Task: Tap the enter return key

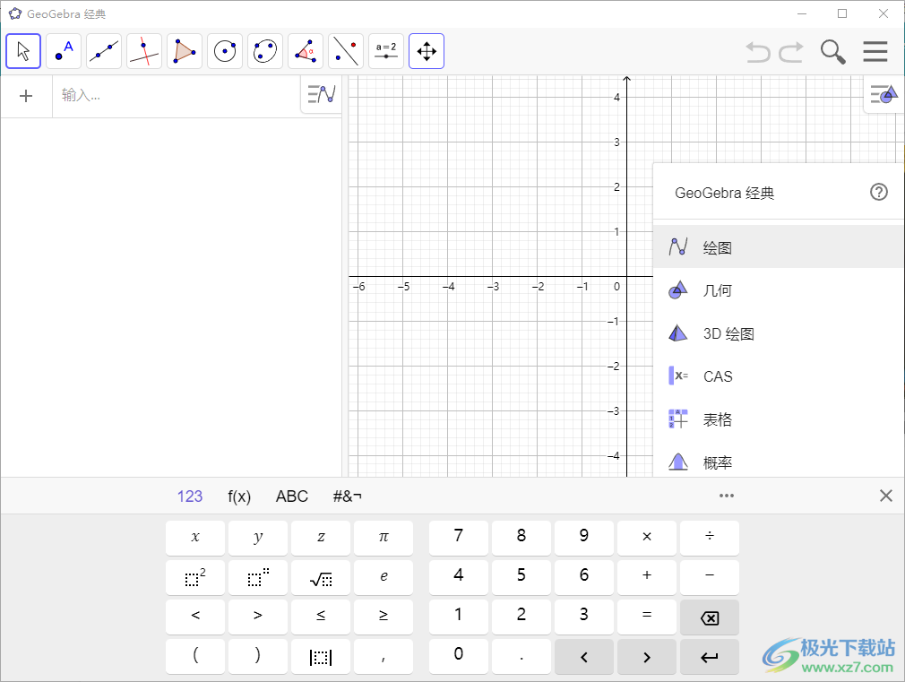Action: coord(710,656)
